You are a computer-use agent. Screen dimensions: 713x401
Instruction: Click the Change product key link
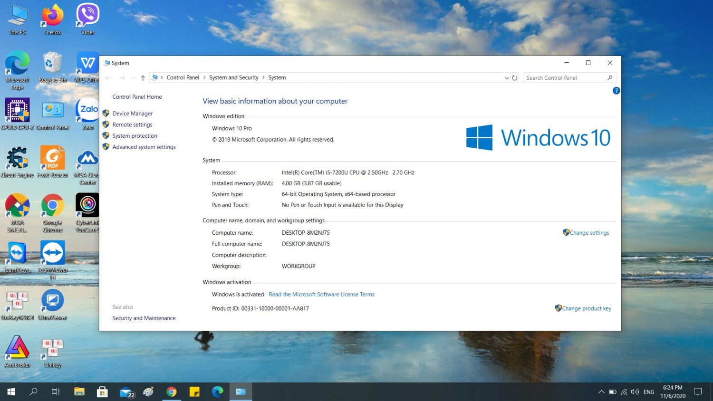pyautogui.click(x=586, y=309)
